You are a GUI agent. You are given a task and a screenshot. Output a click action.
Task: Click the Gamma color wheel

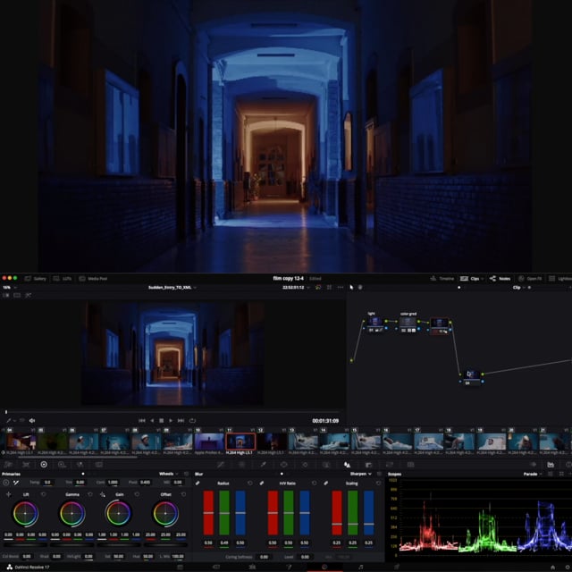(x=72, y=513)
